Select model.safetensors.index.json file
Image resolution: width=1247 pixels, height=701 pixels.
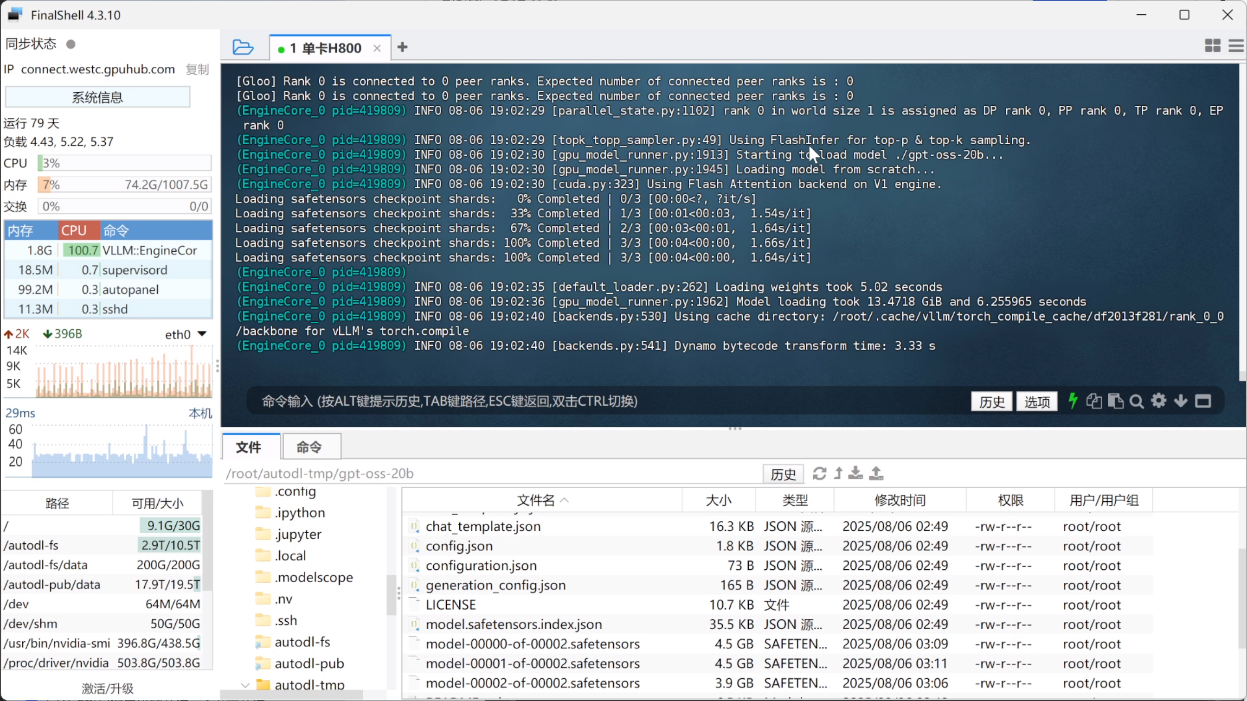(x=777, y=624)
